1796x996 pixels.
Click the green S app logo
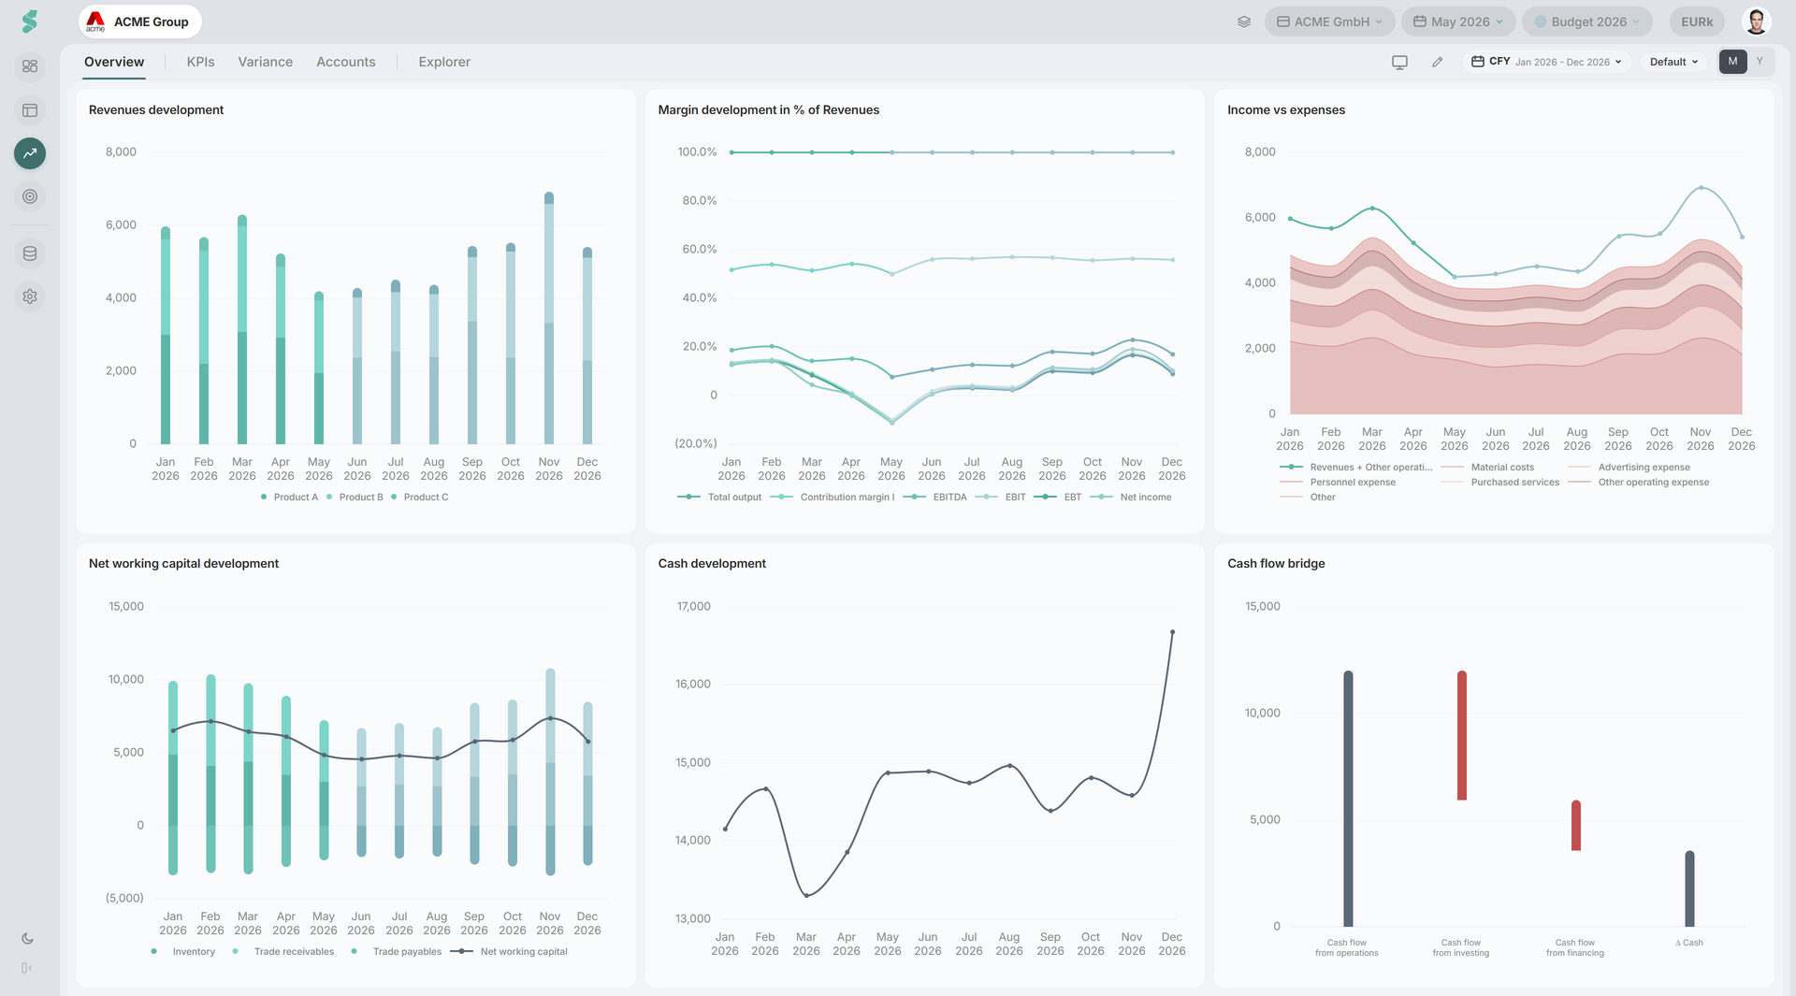30,22
